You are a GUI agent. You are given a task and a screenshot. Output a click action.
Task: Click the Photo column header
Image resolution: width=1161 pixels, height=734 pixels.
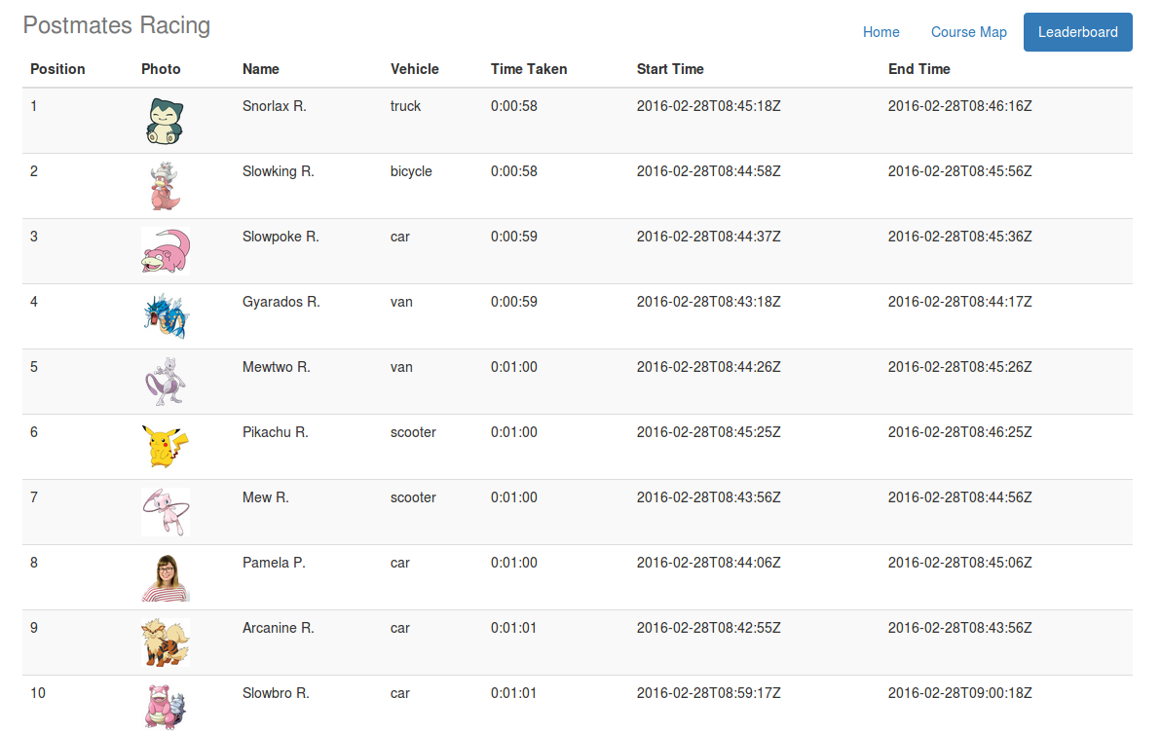161,69
